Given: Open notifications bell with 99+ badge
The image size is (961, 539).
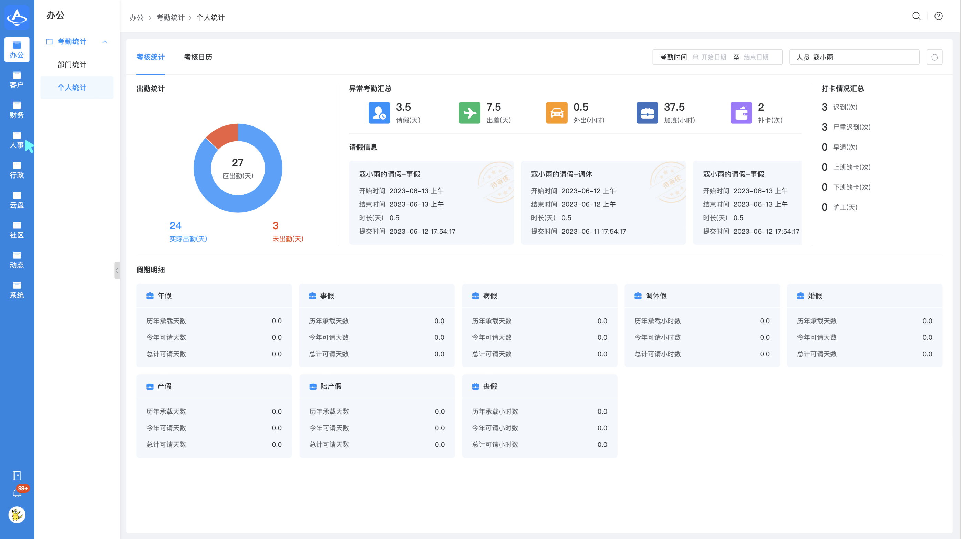Looking at the screenshot, I should [x=17, y=494].
